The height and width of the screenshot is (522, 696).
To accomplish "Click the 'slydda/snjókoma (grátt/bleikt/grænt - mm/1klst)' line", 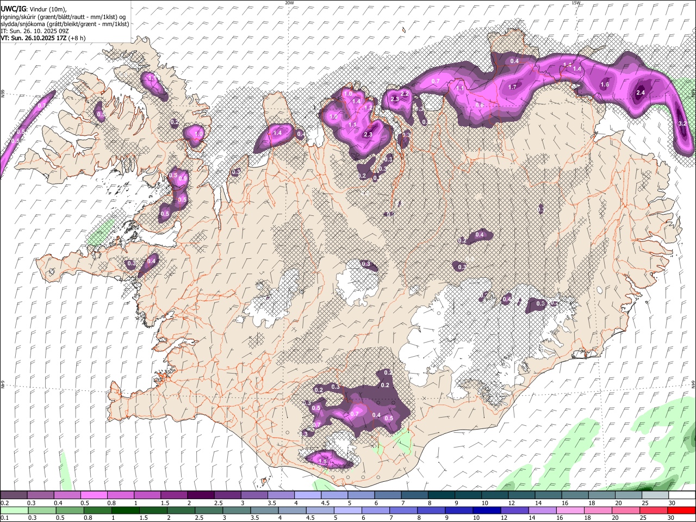I will coord(65,24).
